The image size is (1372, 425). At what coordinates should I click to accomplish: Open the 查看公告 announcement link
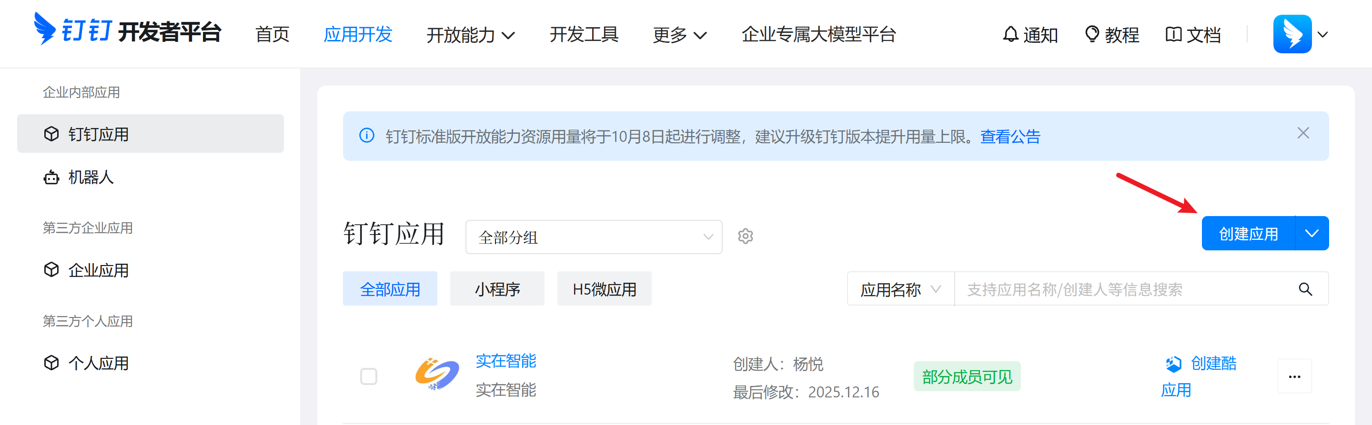tap(1010, 137)
